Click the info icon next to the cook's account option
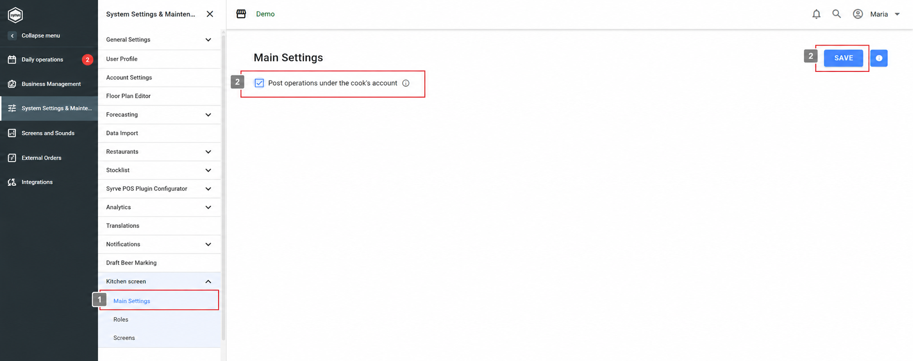The height and width of the screenshot is (361, 913). (406, 83)
